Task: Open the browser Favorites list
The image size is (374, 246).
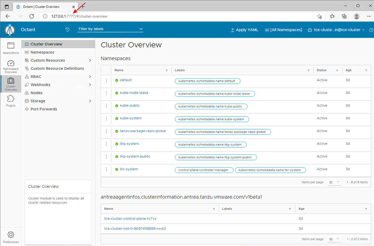Action: click(332, 16)
